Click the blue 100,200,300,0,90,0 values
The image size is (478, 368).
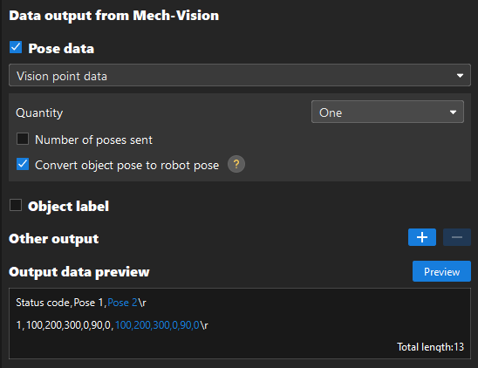click(157, 325)
